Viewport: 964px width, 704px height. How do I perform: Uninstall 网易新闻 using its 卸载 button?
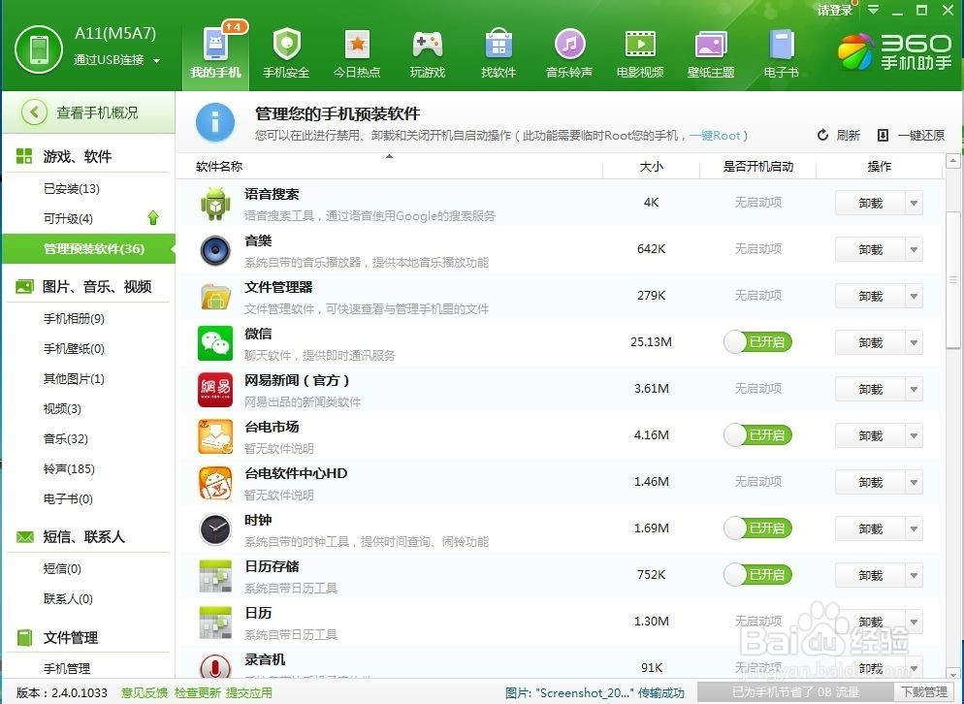[x=872, y=388]
